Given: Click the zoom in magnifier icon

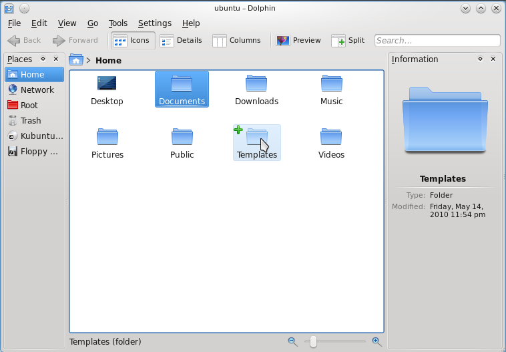Looking at the screenshot, I should (376, 342).
